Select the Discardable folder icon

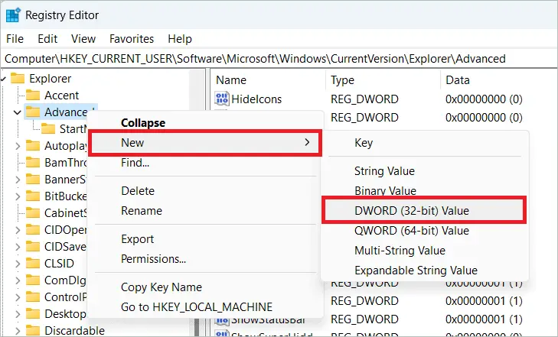tap(32, 330)
